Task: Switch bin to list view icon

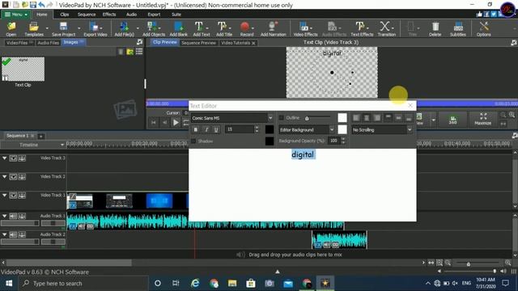Action: point(139,52)
